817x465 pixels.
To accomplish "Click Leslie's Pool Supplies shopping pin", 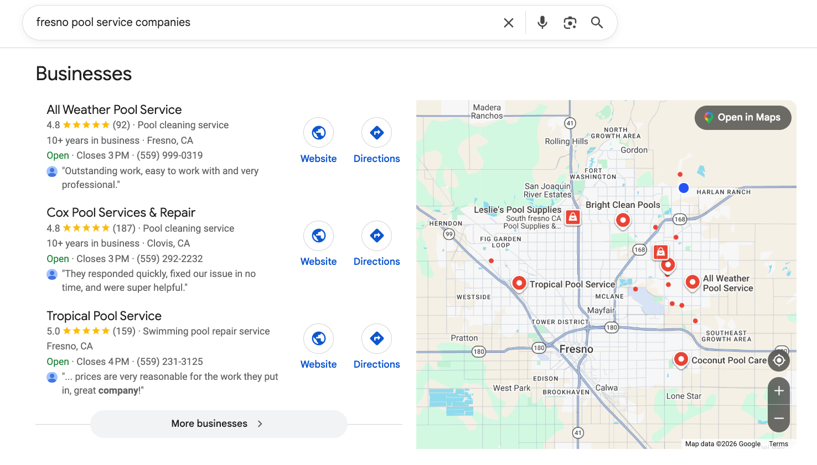I will (573, 217).
